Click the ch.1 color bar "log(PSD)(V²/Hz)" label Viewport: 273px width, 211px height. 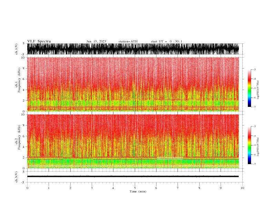[x=258, y=90]
